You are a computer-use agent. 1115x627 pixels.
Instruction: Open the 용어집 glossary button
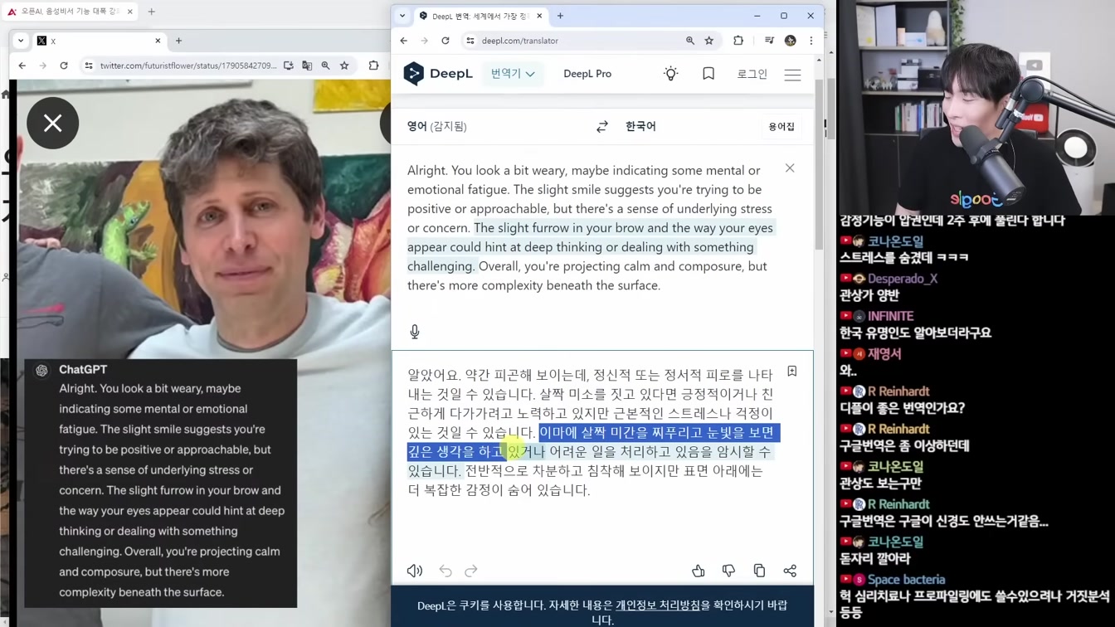[x=781, y=127]
